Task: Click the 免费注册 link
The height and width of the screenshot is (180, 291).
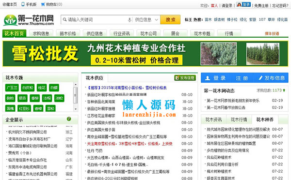Action: click(x=261, y=5)
